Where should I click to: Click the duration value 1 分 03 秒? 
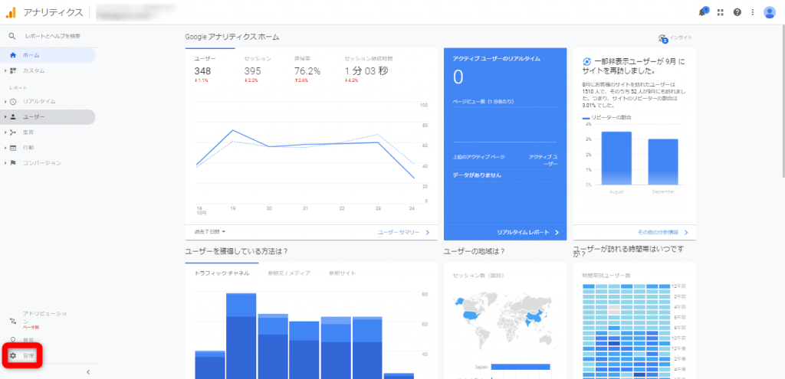click(x=366, y=71)
